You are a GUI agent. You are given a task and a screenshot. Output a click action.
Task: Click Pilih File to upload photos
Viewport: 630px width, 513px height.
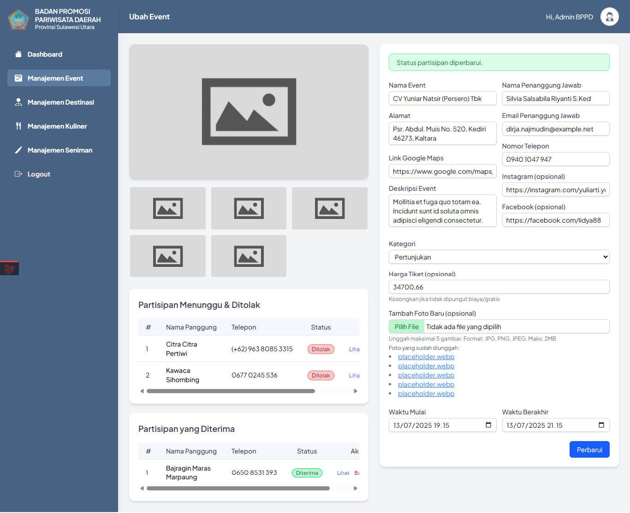[x=407, y=326]
